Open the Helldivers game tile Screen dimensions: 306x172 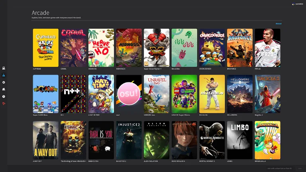tap(239, 94)
